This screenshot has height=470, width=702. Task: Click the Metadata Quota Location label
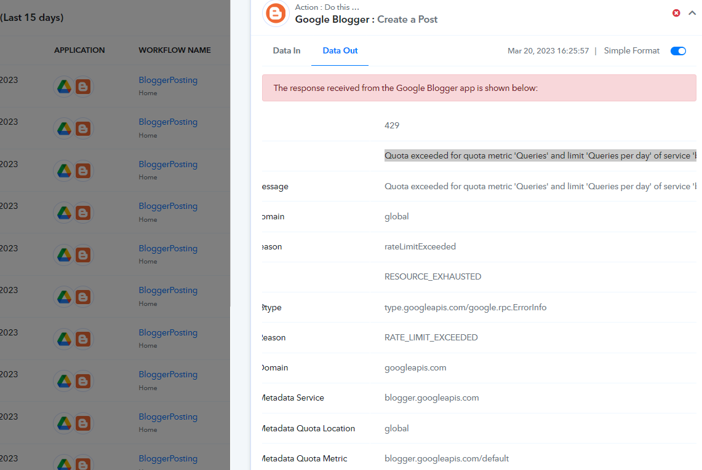(308, 428)
